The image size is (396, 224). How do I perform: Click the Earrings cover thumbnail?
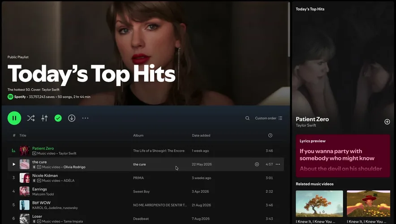click(25, 191)
